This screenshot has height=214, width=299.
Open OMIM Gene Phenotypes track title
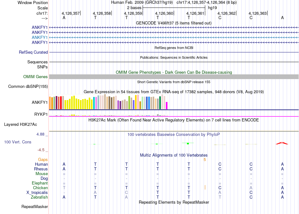tap(174, 72)
